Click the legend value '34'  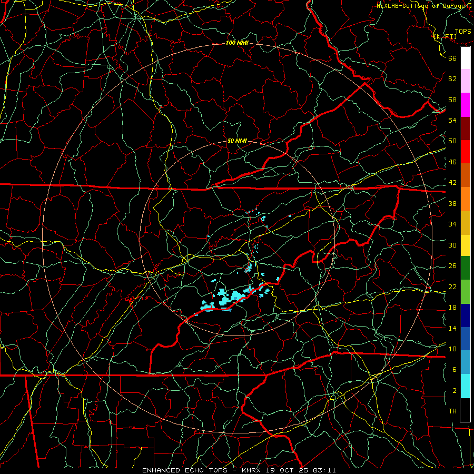pyautogui.click(x=452, y=224)
